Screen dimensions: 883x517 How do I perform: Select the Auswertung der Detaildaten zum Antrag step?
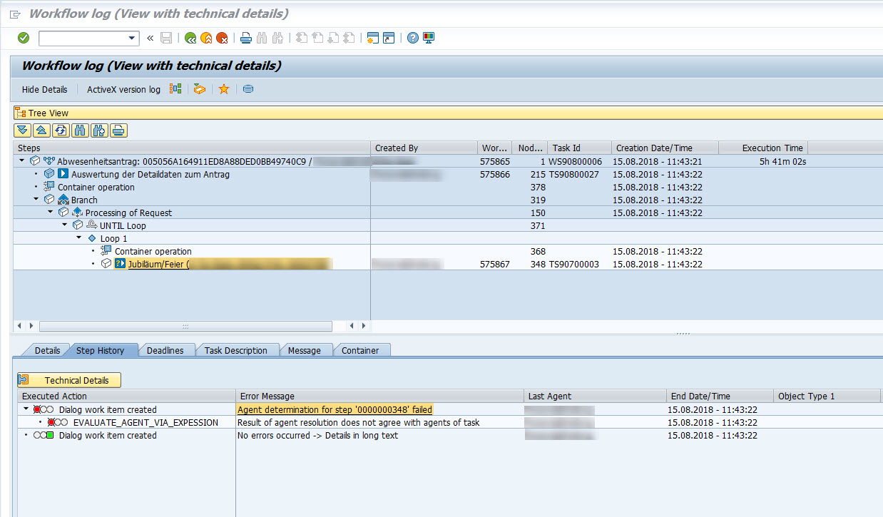[x=150, y=174]
